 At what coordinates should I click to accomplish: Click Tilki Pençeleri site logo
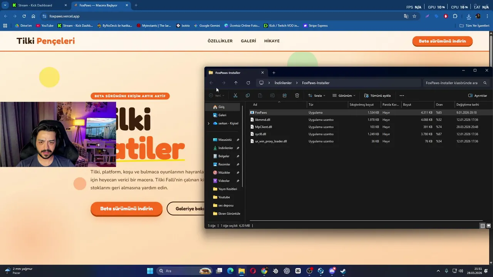[x=45, y=41]
